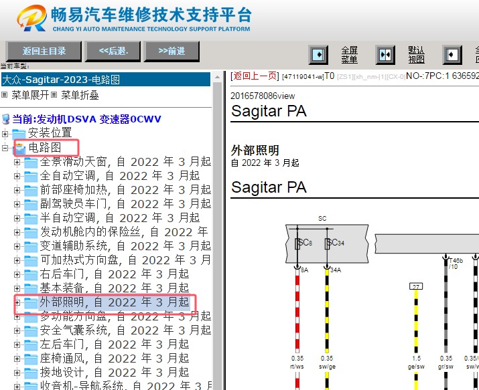Expand the 半自动空调 node
The width and height of the screenshot is (479, 390).
(x=17, y=218)
